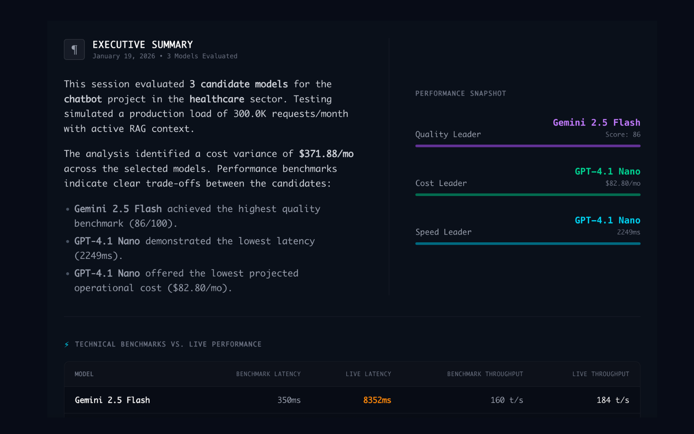Toggle the Benchmark Throughput column

coord(485,374)
